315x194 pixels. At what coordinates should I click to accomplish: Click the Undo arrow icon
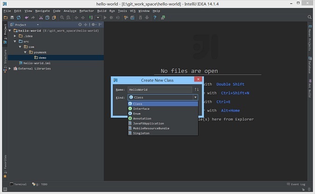(x=27, y=18)
